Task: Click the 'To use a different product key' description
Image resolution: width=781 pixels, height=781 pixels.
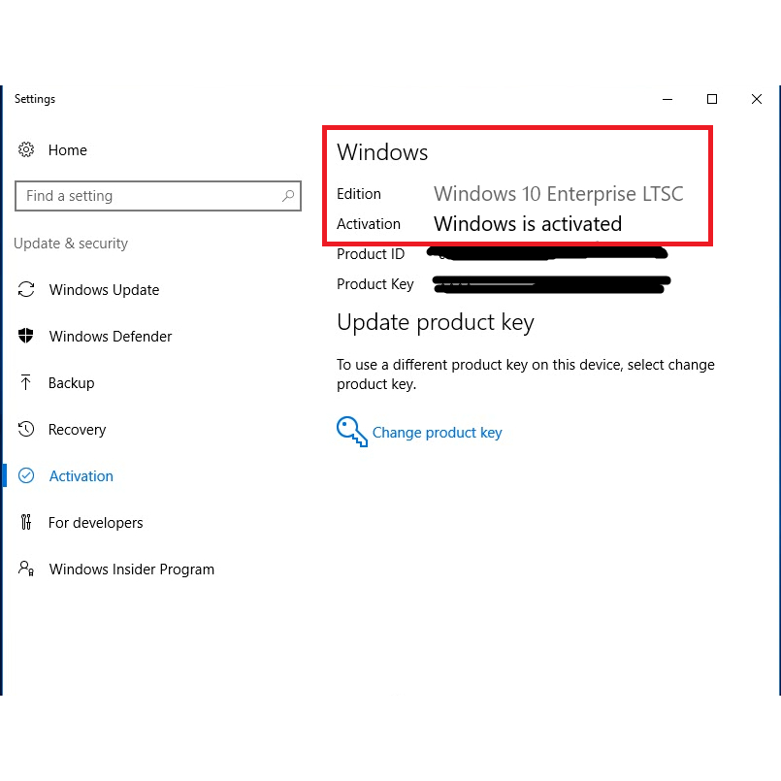Action: click(x=526, y=374)
